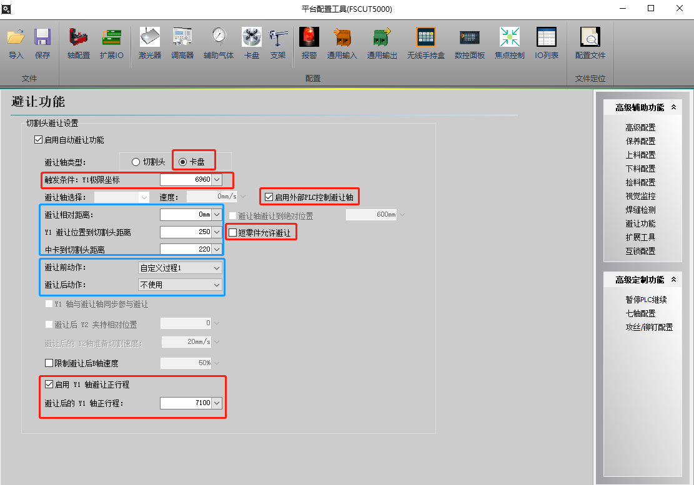694x485 pixels.
Task: Uncheck 启用自动避让功能 checkbox
Action: pyautogui.click(x=39, y=140)
